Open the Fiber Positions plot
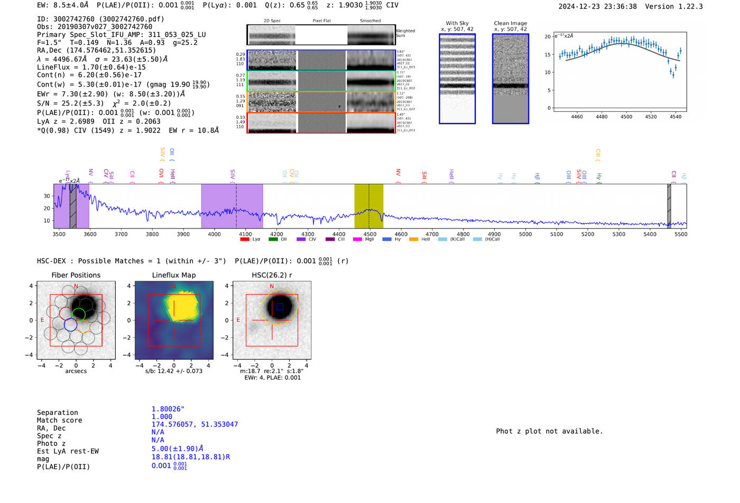Screen dimensions: 740x503 (76, 320)
